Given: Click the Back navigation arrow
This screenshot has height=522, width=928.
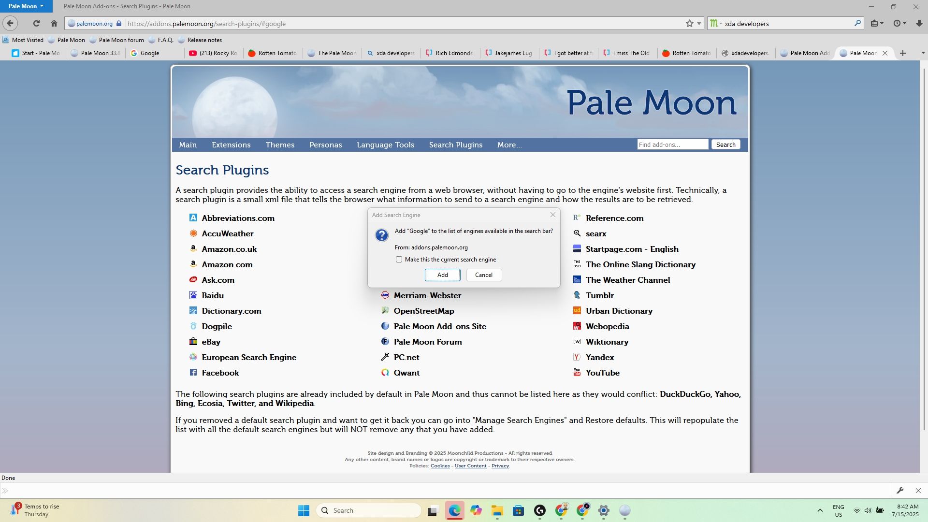Looking at the screenshot, I should click(10, 23).
